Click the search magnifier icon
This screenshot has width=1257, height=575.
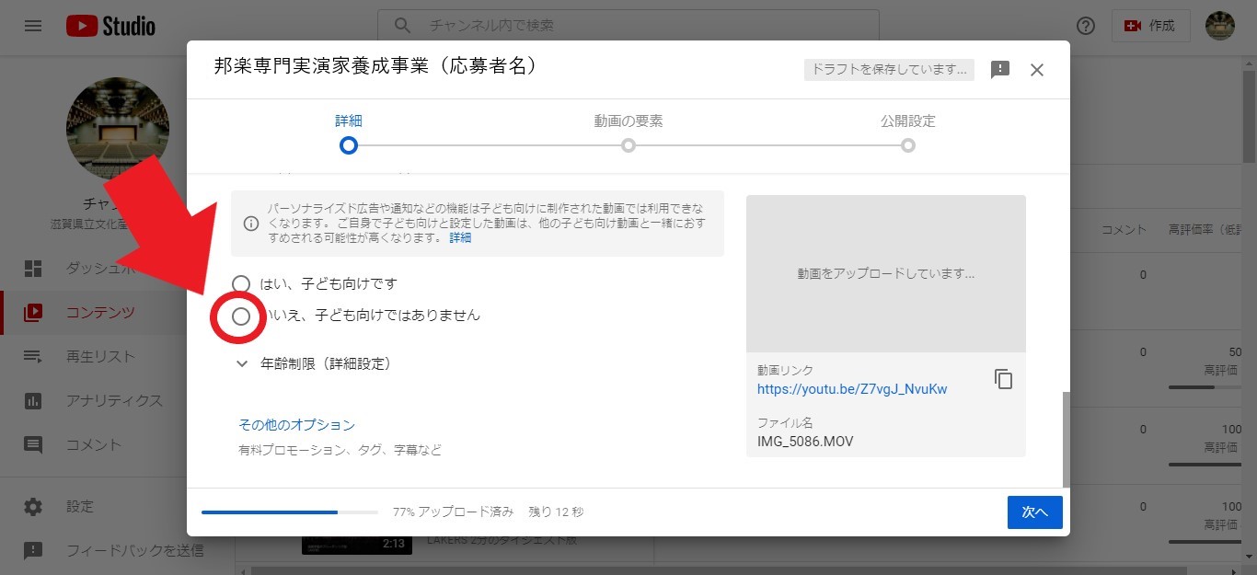tap(403, 26)
